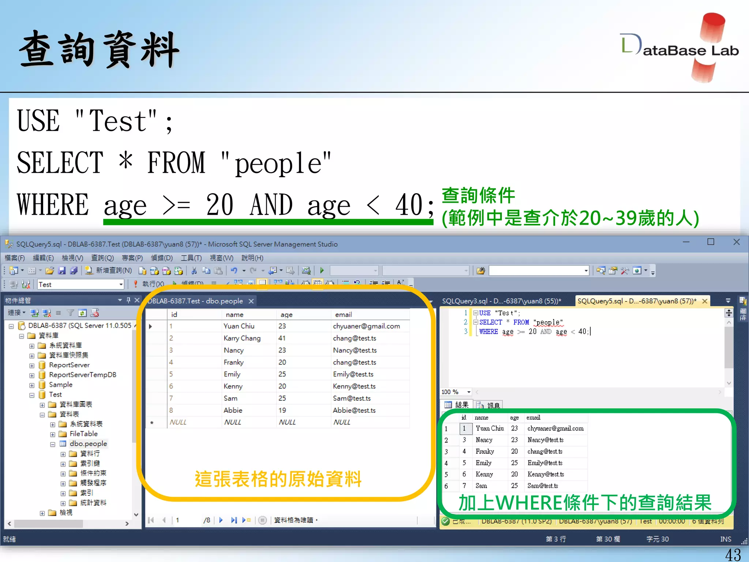Open the 查詢(Q) menu
This screenshot has width=749, height=562.
pos(102,258)
